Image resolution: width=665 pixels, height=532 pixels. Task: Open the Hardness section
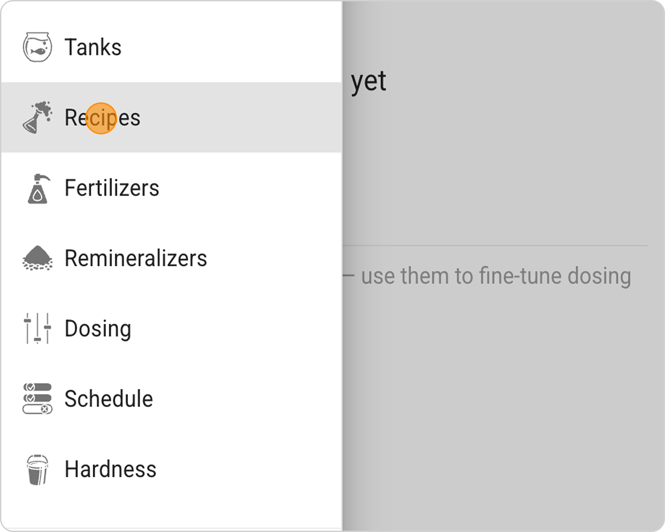pyautogui.click(x=110, y=469)
